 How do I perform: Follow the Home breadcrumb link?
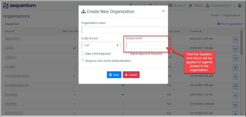(x=215, y=15)
